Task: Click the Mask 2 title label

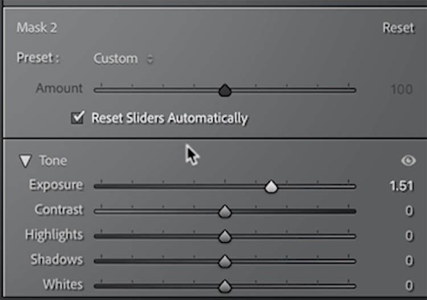Action: click(x=37, y=27)
